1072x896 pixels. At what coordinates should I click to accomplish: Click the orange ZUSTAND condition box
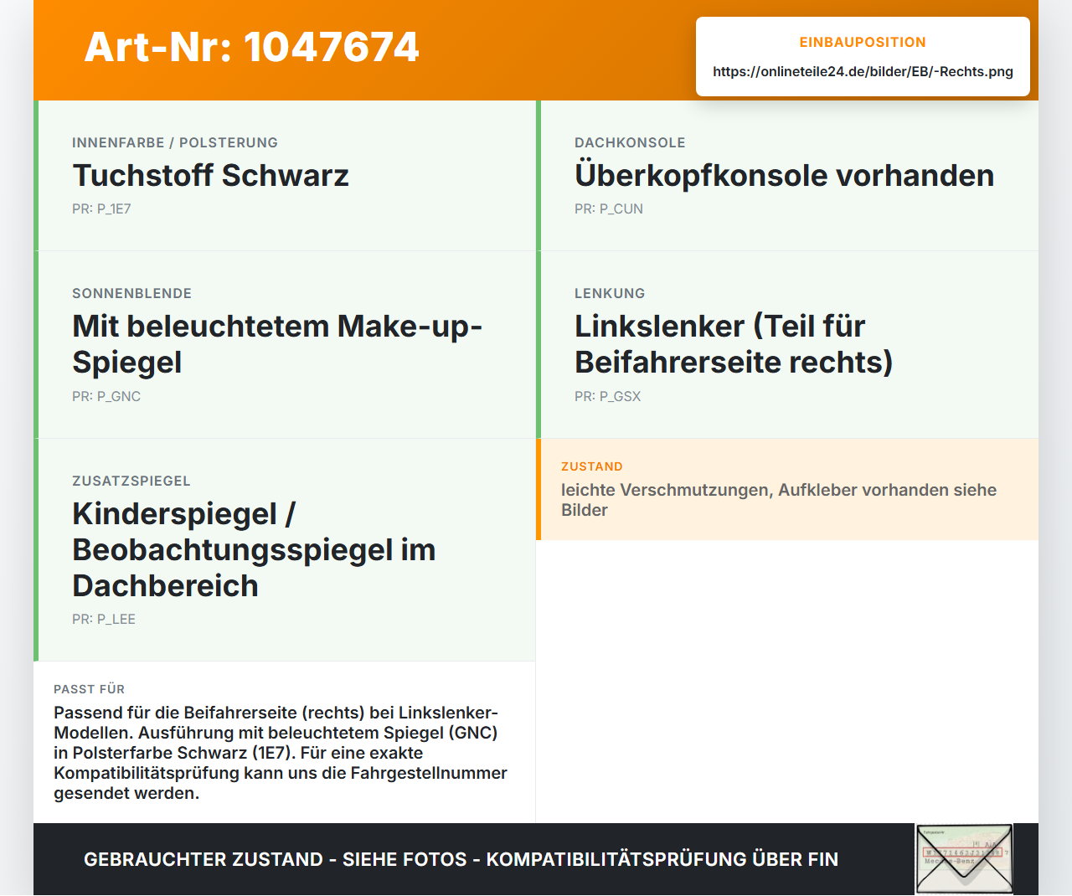787,489
